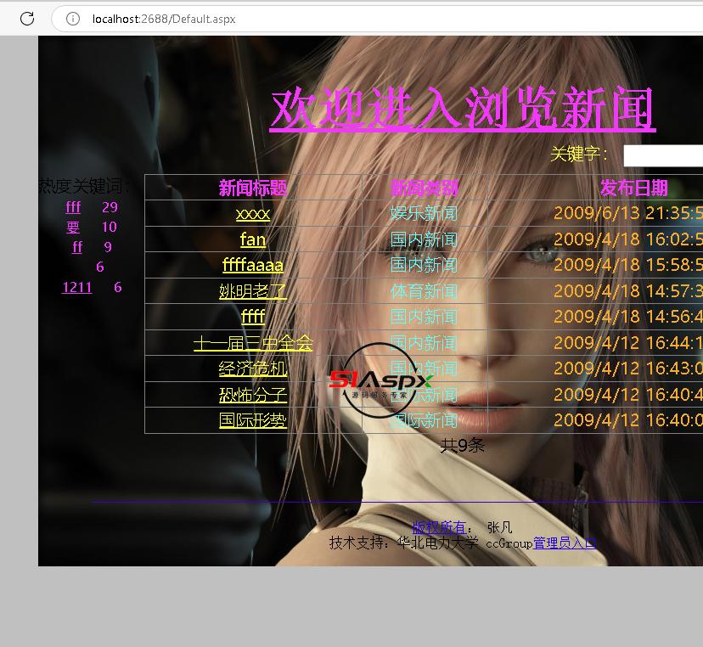Select the 发布日期 column header
Screen dimensions: 703x647
coord(634,188)
